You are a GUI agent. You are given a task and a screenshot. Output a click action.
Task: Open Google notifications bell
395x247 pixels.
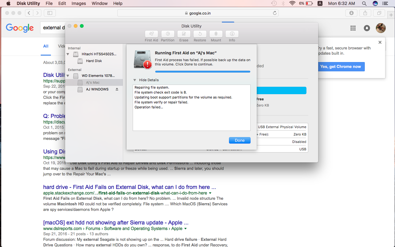pos(367,28)
